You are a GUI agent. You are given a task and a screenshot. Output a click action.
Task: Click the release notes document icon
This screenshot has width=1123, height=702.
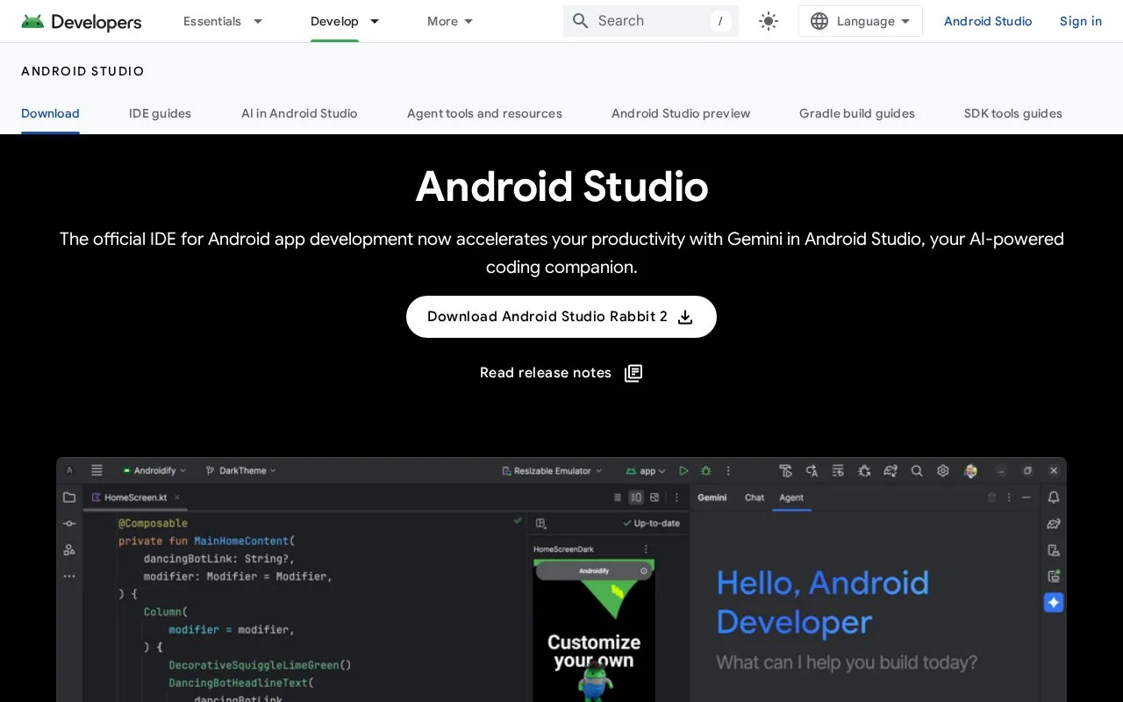(x=633, y=373)
